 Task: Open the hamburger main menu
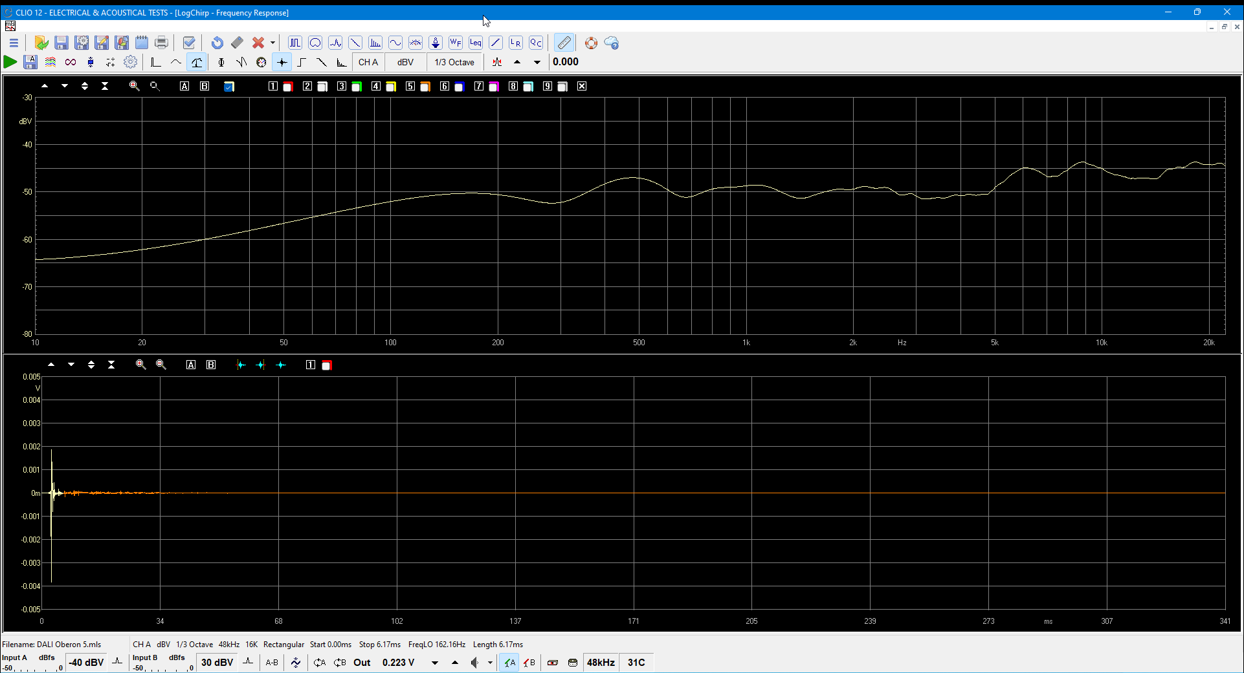(x=14, y=43)
